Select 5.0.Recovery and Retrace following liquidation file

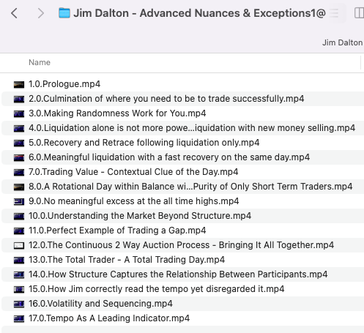pyautogui.click(x=182, y=143)
